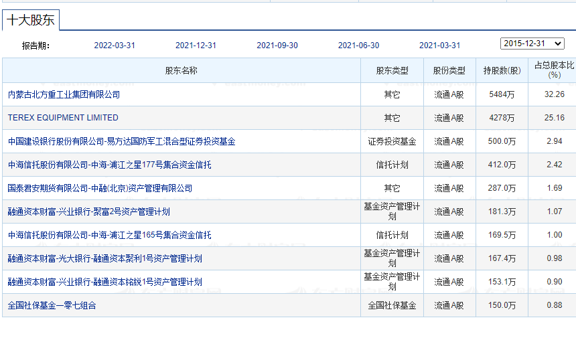This screenshot has width=576, height=338.
Task: Select report period 2021-09-30
Action: point(277,46)
